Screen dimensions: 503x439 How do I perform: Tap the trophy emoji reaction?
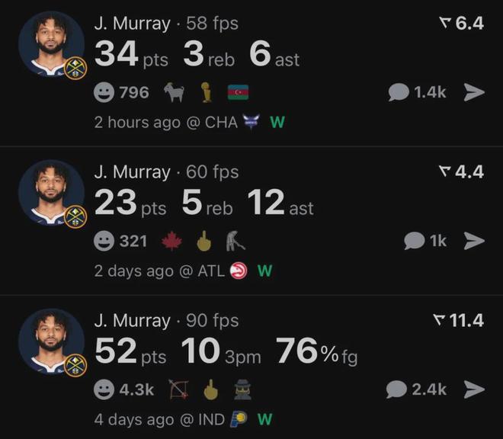coord(205,92)
